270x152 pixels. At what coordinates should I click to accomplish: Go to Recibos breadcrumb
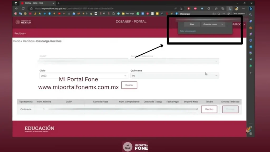(28, 41)
